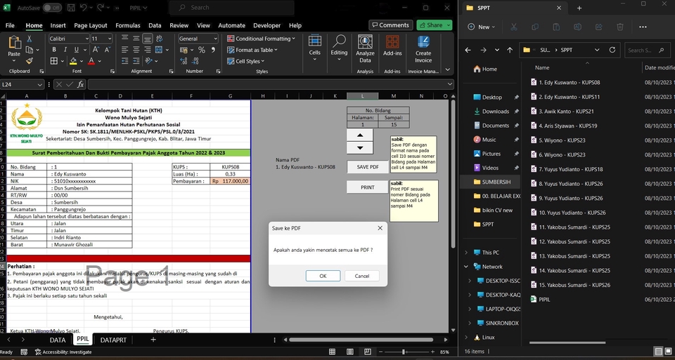Open Cell Styles dropdown
Image resolution: width=675 pixels, height=360 pixels.
tap(246, 61)
